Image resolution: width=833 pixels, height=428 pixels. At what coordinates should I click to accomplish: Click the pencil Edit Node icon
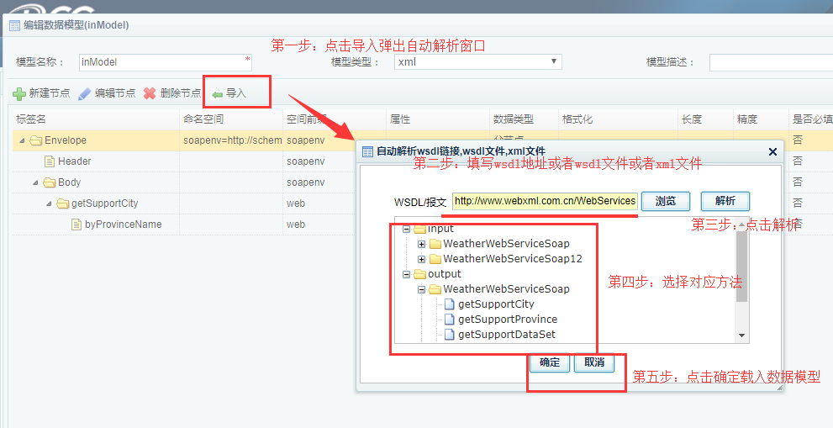pyautogui.click(x=84, y=94)
